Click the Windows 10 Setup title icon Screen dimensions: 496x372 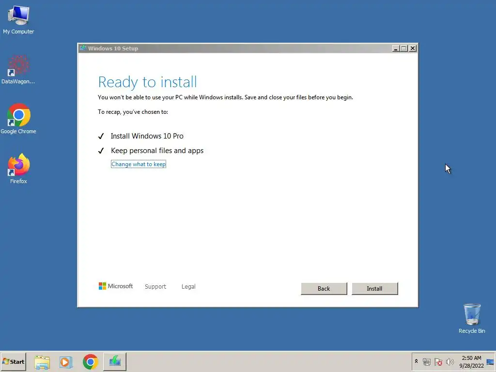click(x=83, y=48)
